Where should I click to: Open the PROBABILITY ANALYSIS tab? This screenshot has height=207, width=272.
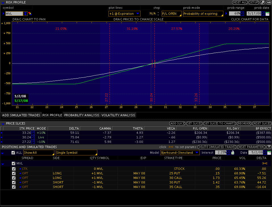82,115
